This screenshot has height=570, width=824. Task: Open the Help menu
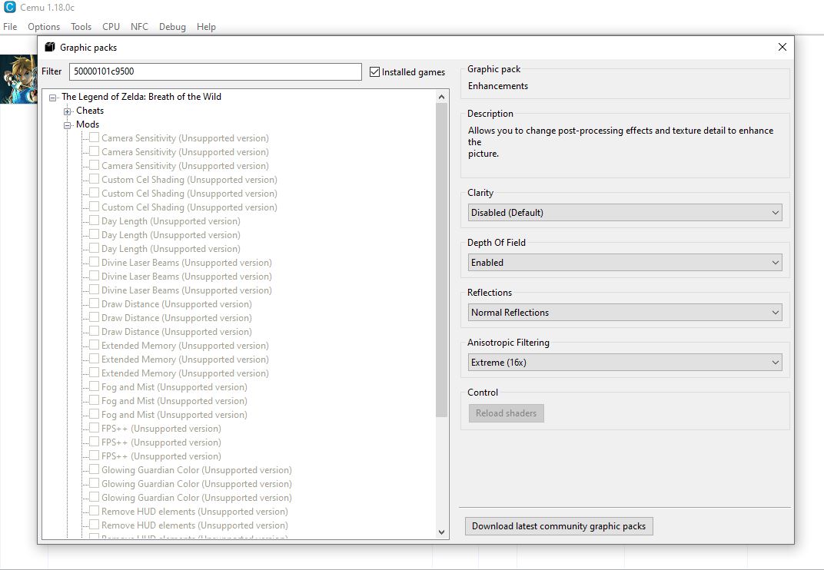[x=206, y=27]
